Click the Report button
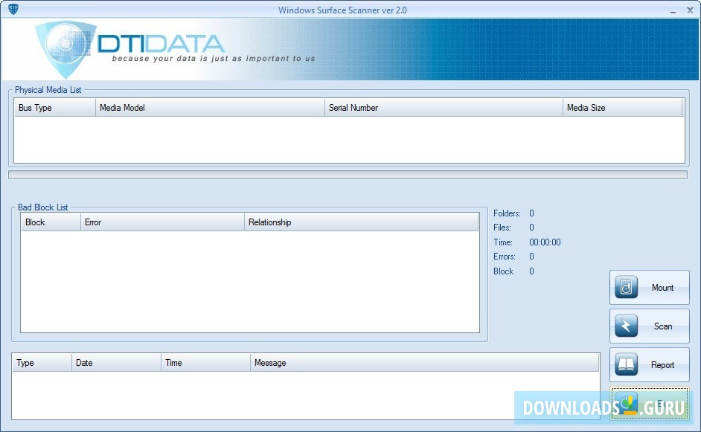701x432 pixels. 650,364
